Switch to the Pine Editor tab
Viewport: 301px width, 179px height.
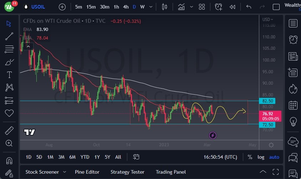[87, 172]
